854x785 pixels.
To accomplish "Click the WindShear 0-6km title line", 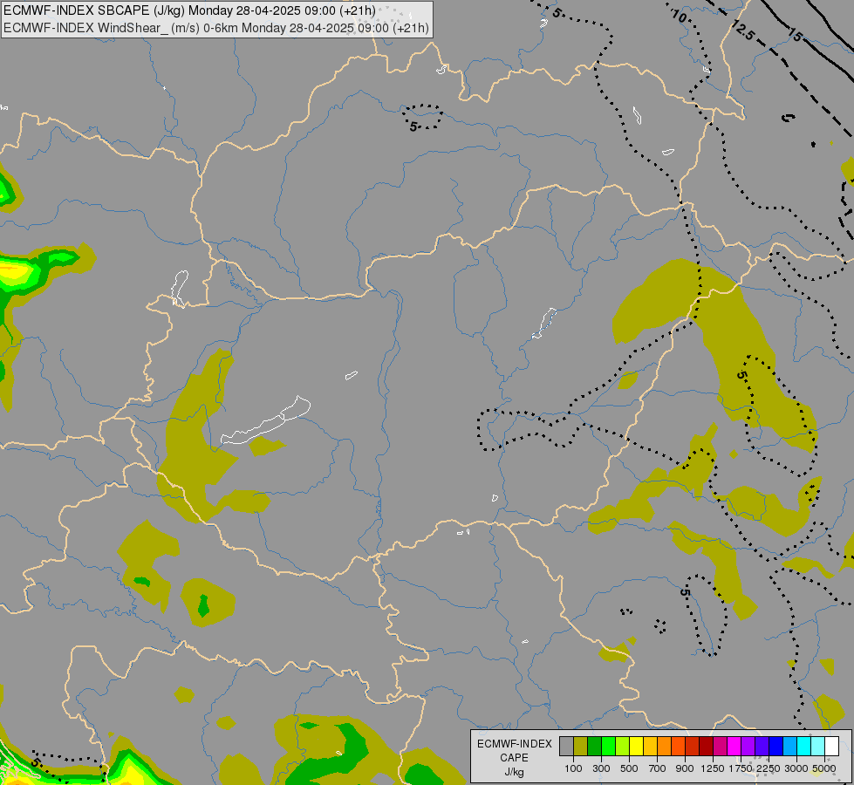I will tap(216, 28).
